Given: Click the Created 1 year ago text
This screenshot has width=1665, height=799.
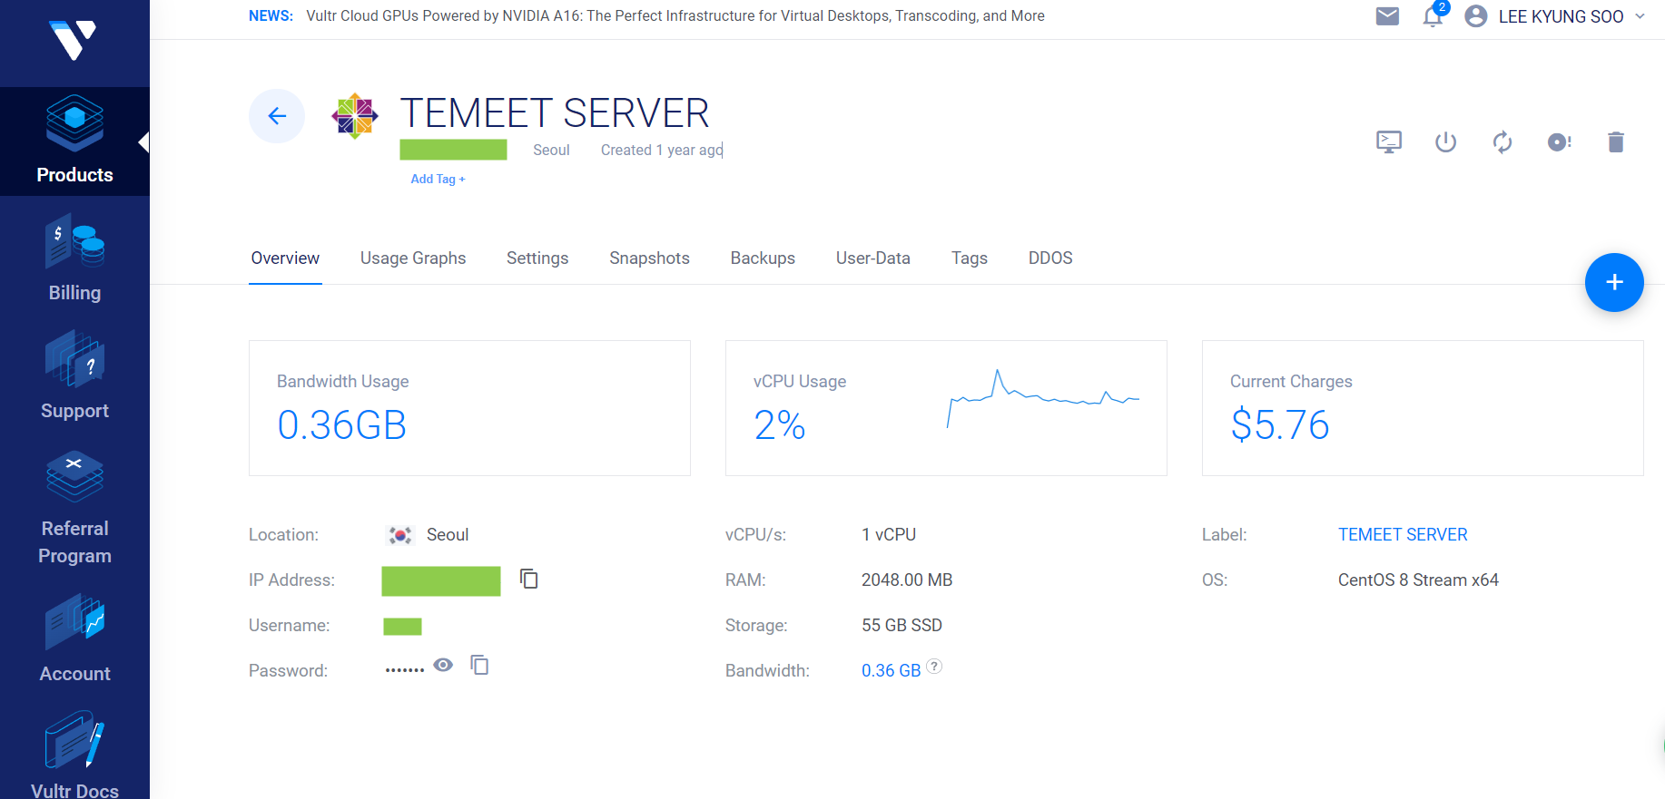Looking at the screenshot, I should pos(662,151).
